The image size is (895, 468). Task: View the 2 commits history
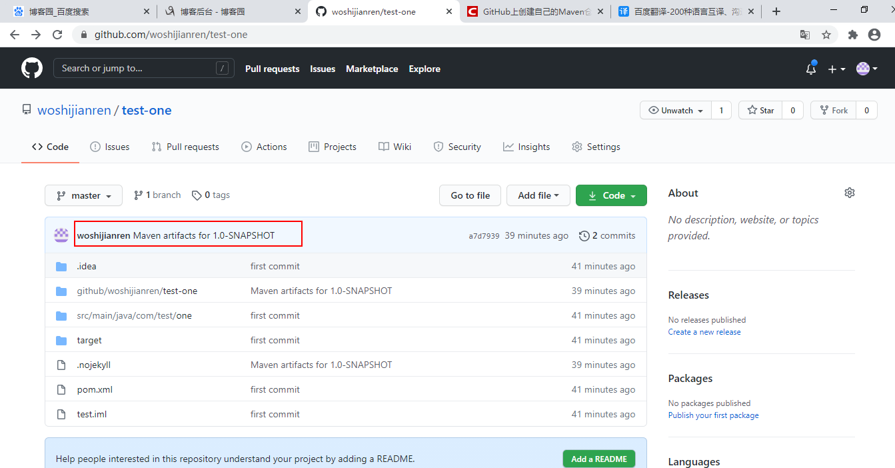tap(607, 235)
